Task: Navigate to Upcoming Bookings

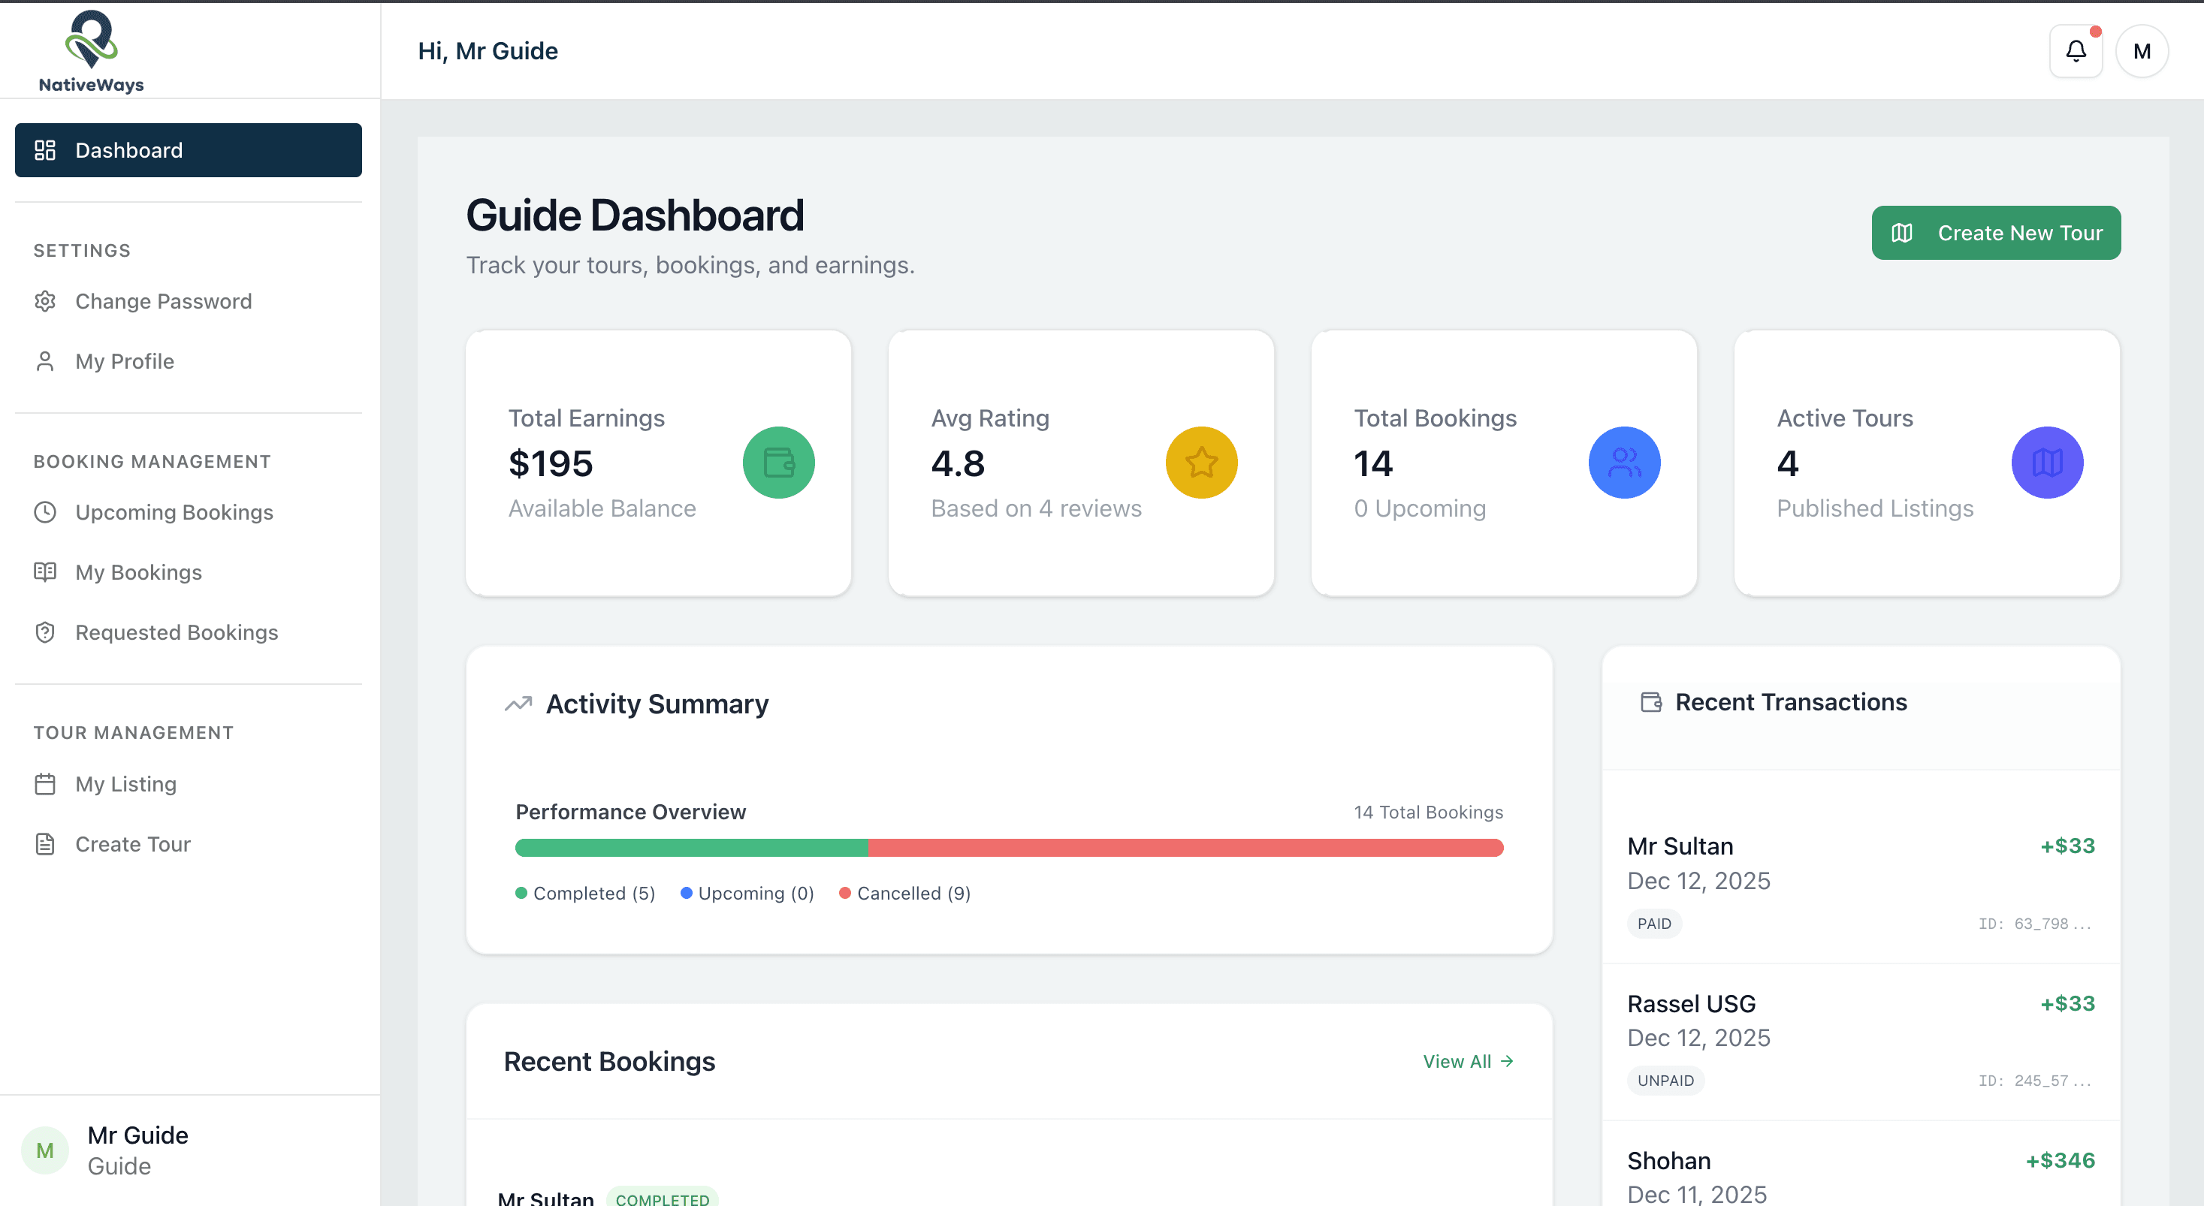Action: (189, 512)
